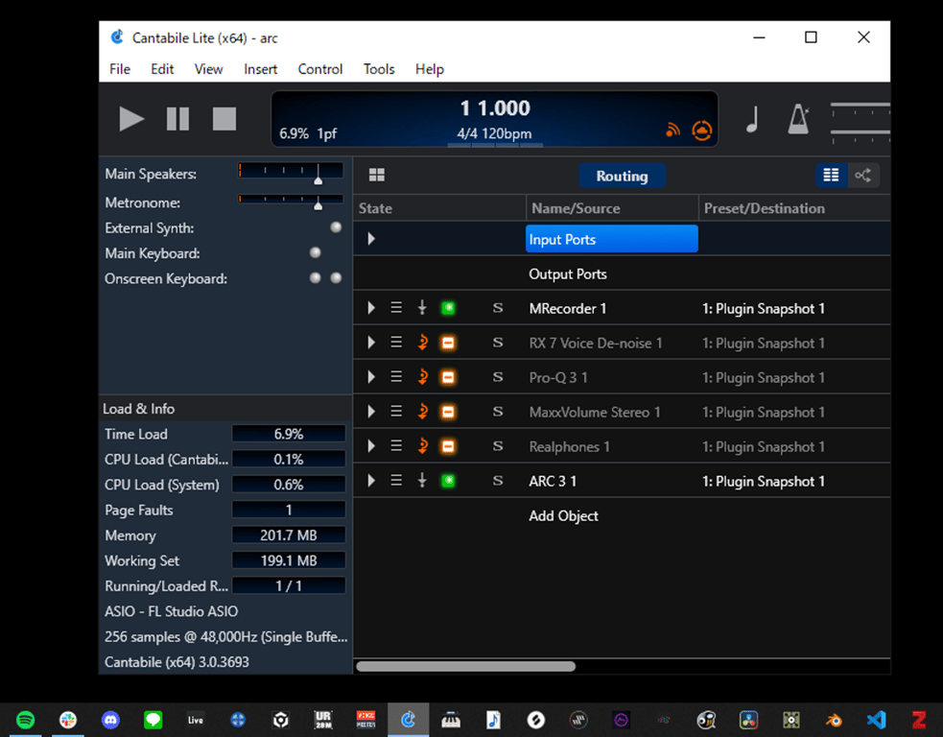Open ARC 3 1 routes list icon
This screenshot has height=737, width=943.
point(396,481)
